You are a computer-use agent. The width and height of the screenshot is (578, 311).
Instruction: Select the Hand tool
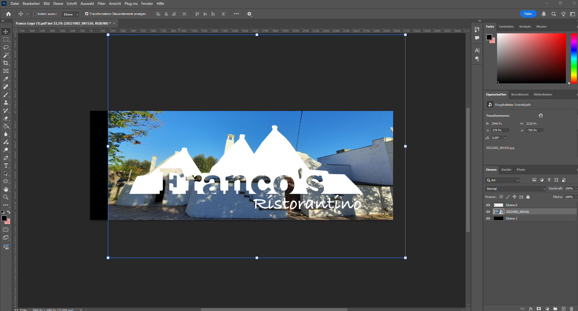coord(6,189)
